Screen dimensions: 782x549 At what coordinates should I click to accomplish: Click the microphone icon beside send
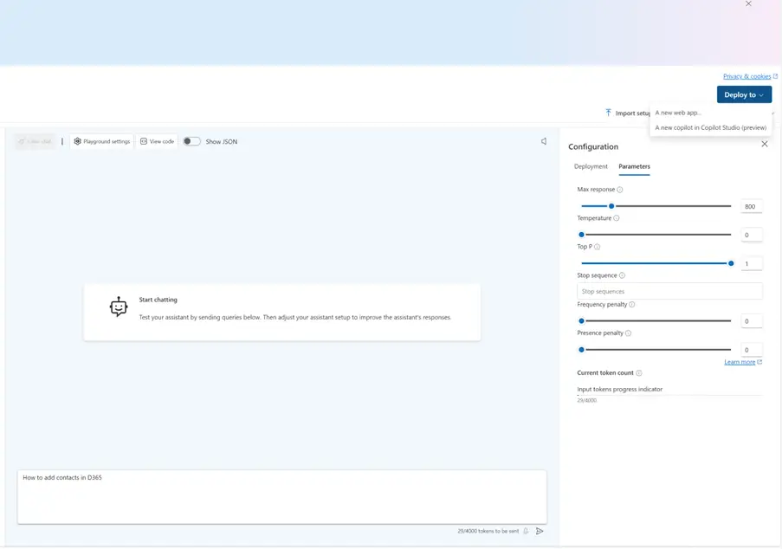tap(526, 531)
